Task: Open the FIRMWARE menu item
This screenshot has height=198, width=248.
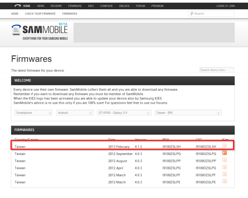Action: (75, 6)
